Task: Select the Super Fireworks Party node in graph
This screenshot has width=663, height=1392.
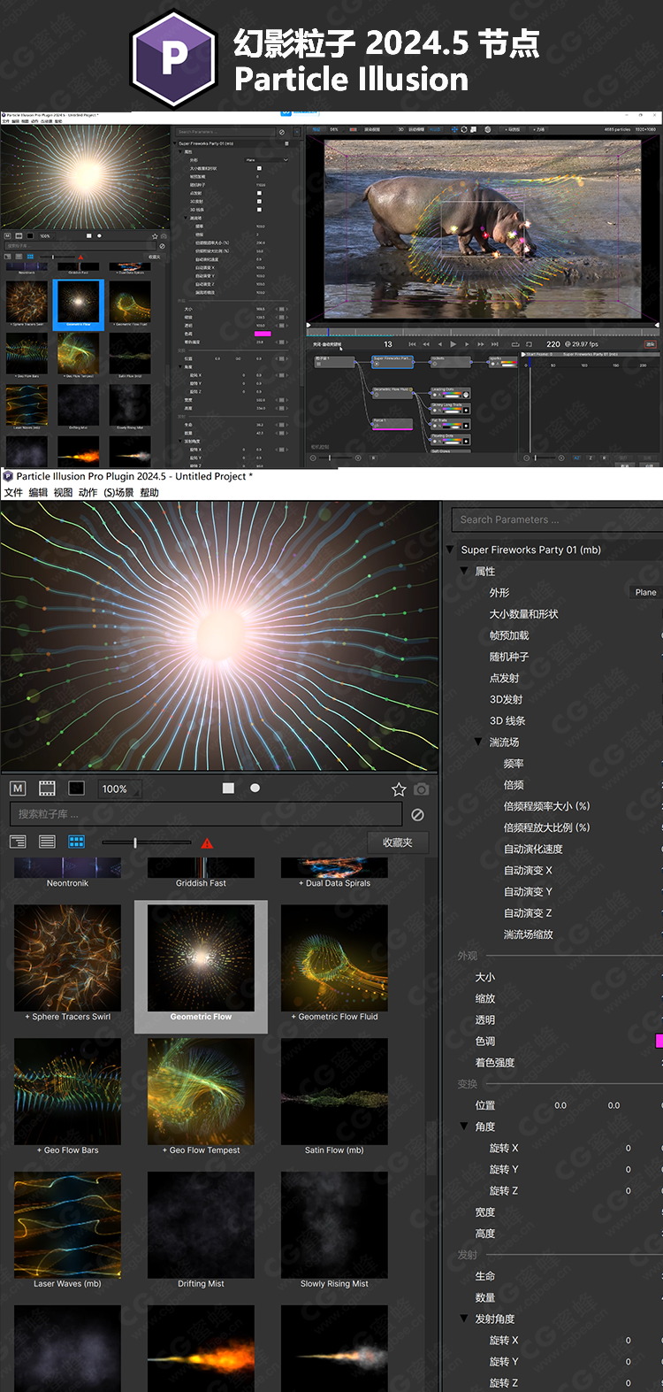Action: (x=392, y=361)
